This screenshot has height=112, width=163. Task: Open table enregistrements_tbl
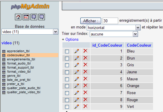21,59
